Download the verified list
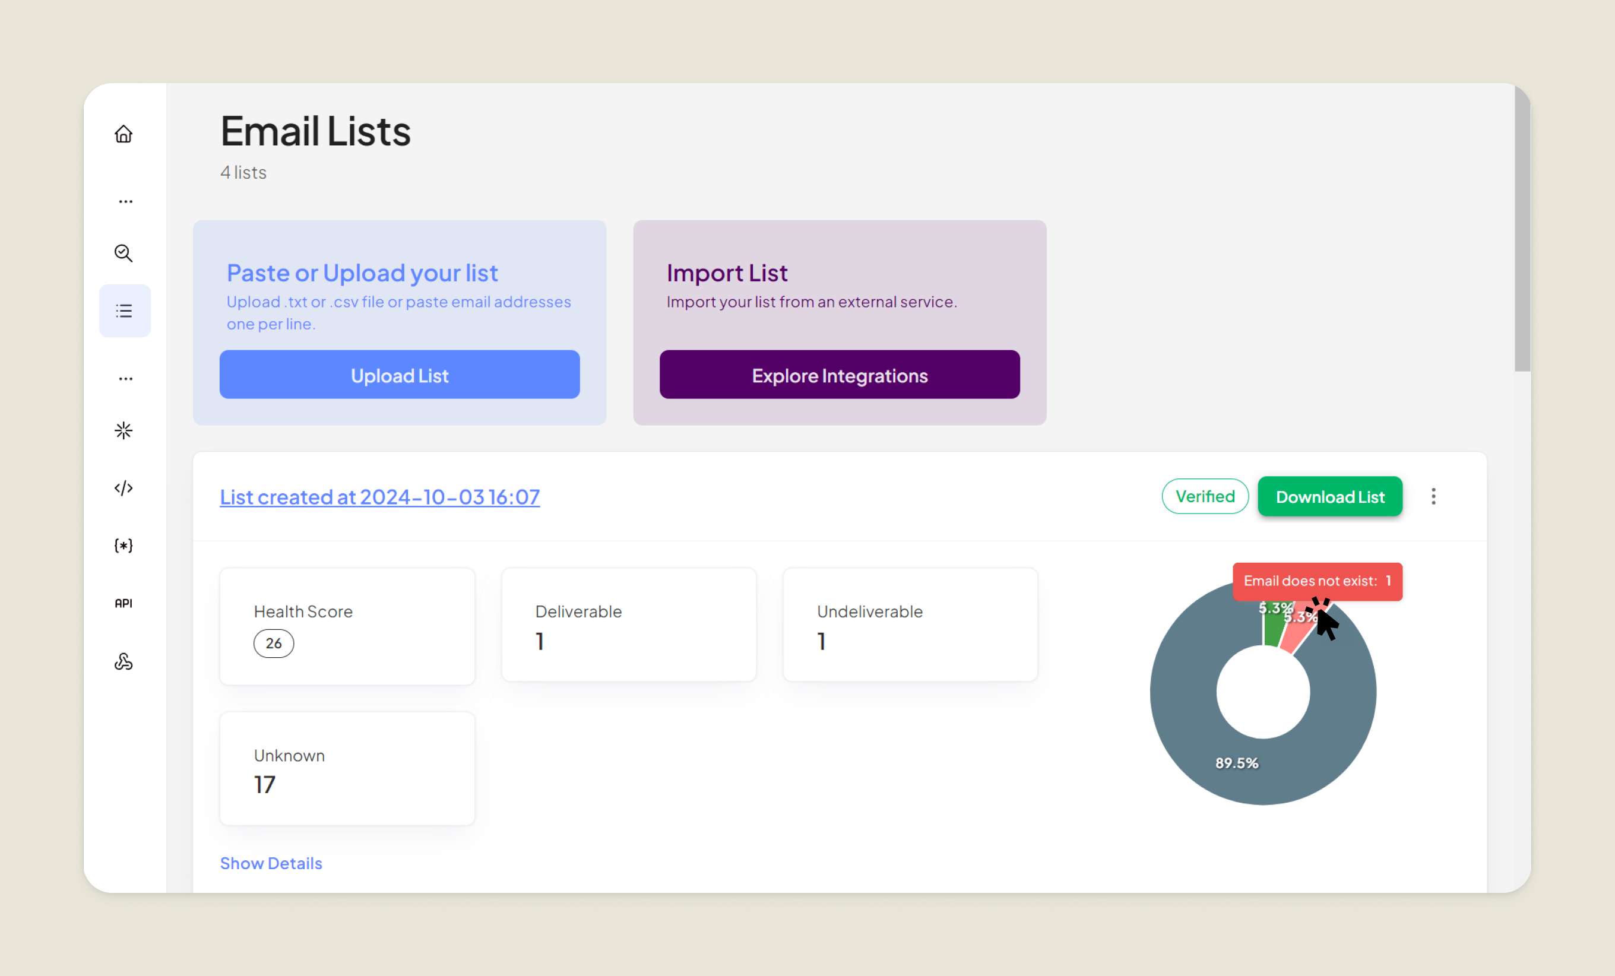 [x=1329, y=497]
